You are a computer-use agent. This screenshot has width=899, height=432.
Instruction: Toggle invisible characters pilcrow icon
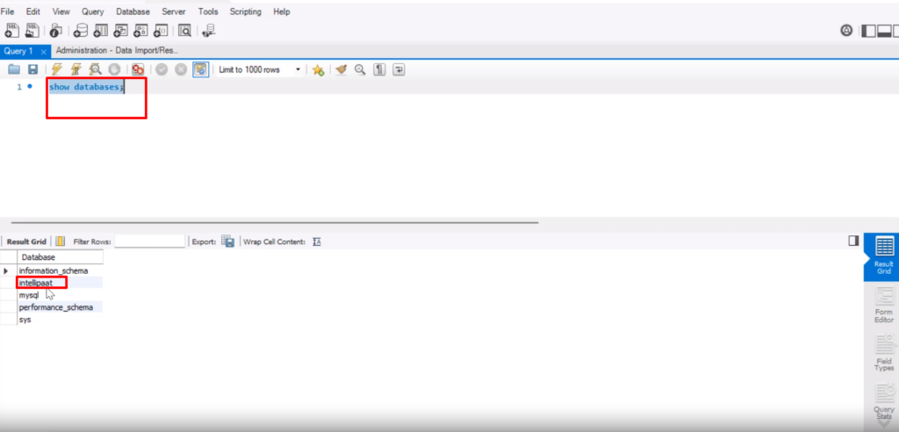point(379,69)
